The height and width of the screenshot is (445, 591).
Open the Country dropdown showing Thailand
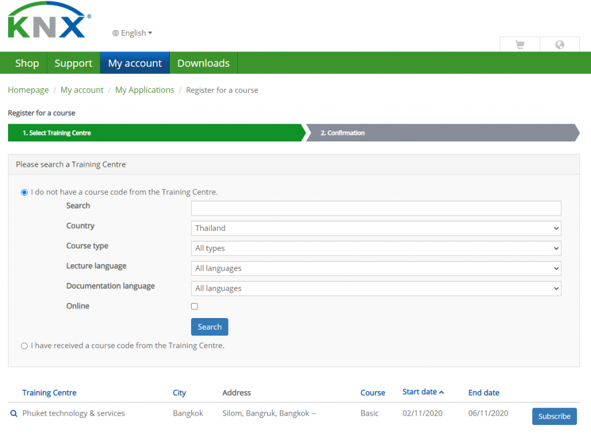tap(376, 229)
